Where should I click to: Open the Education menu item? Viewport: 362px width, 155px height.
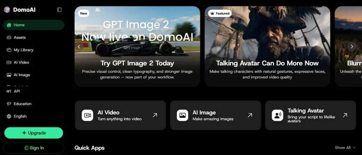pyautogui.click(x=34, y=104)
